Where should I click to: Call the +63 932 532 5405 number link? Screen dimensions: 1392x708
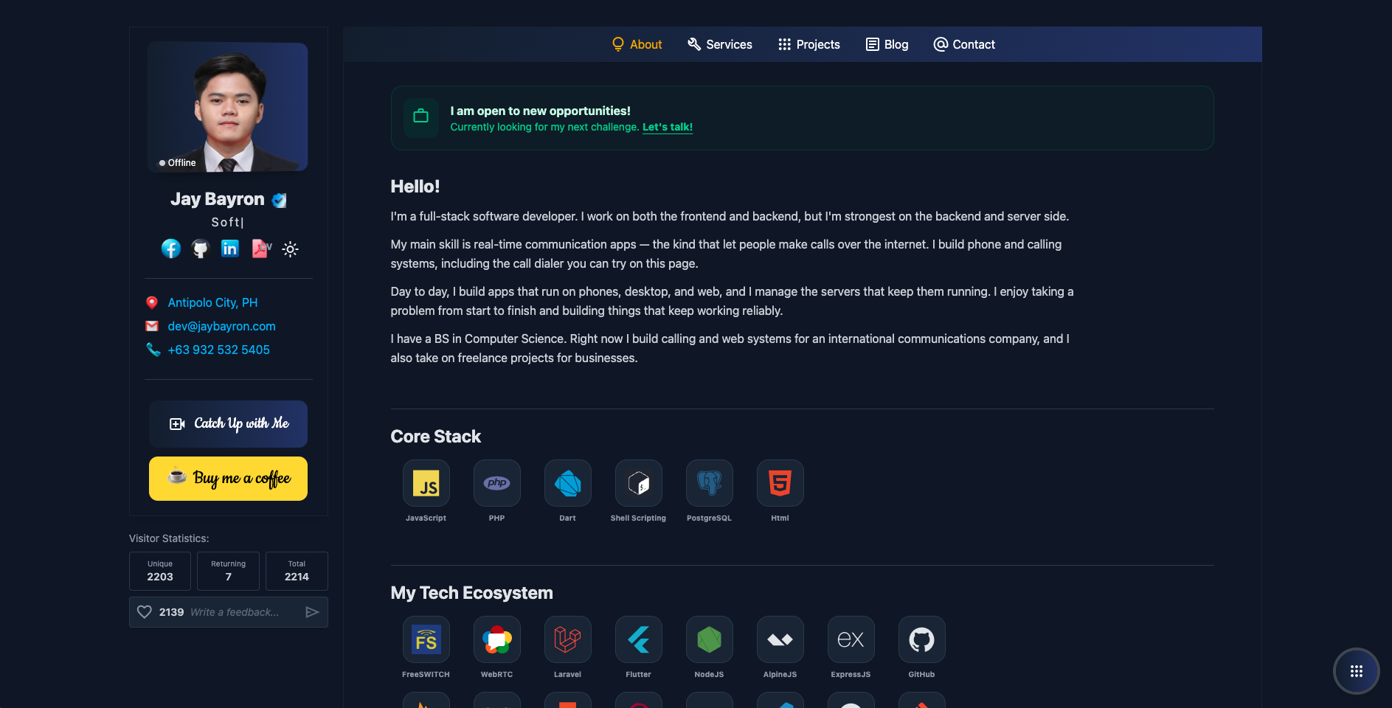218,350
